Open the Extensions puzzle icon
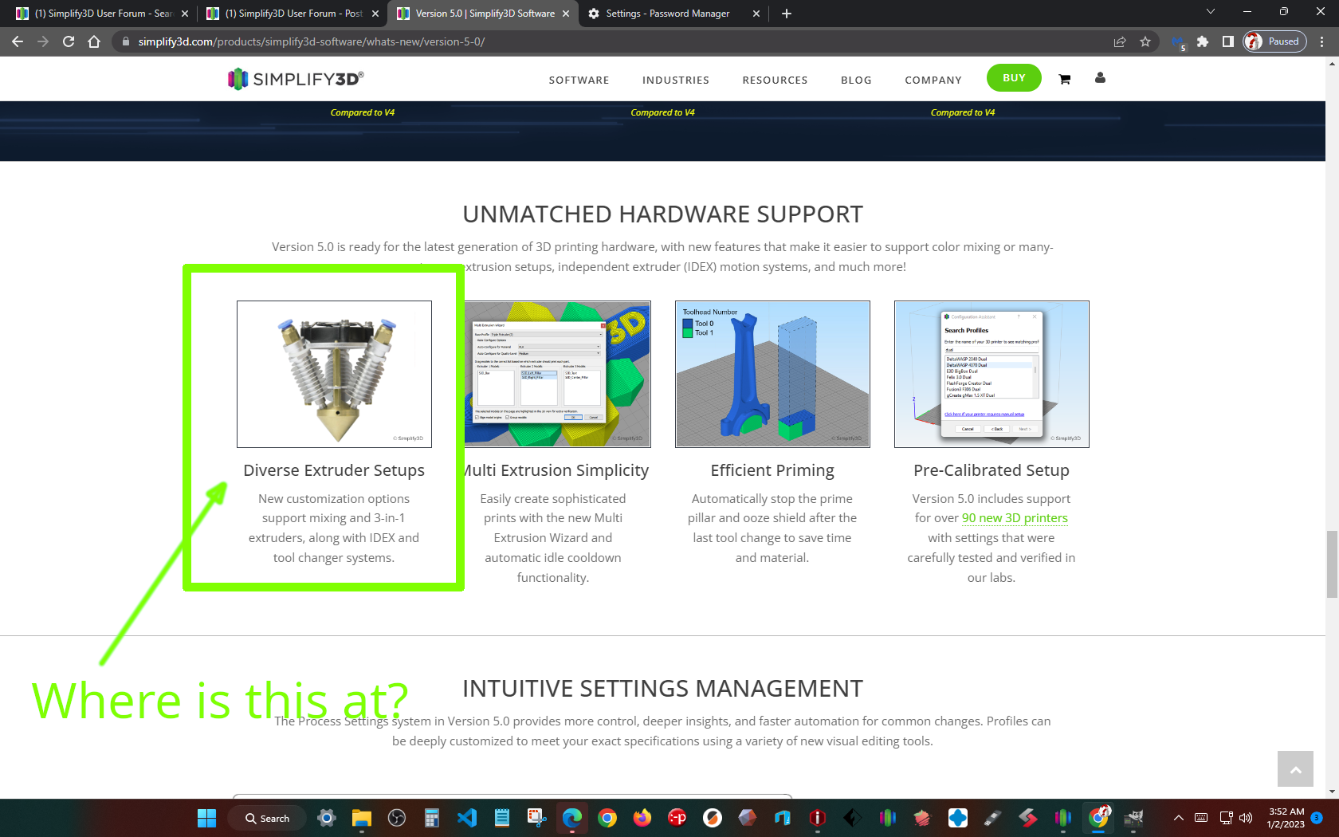This screenshot has width=1339, height=837. 1203,41
